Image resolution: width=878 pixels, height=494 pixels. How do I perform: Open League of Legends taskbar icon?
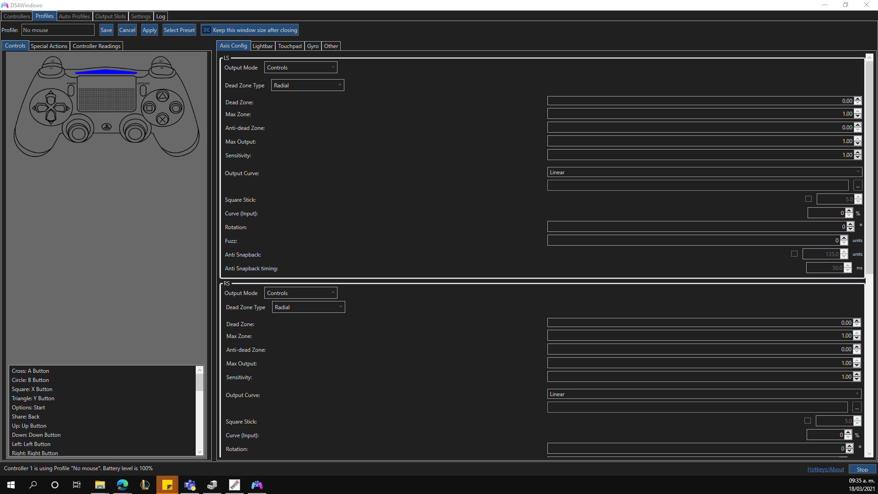pyautogui.click(x=145, y=485)
